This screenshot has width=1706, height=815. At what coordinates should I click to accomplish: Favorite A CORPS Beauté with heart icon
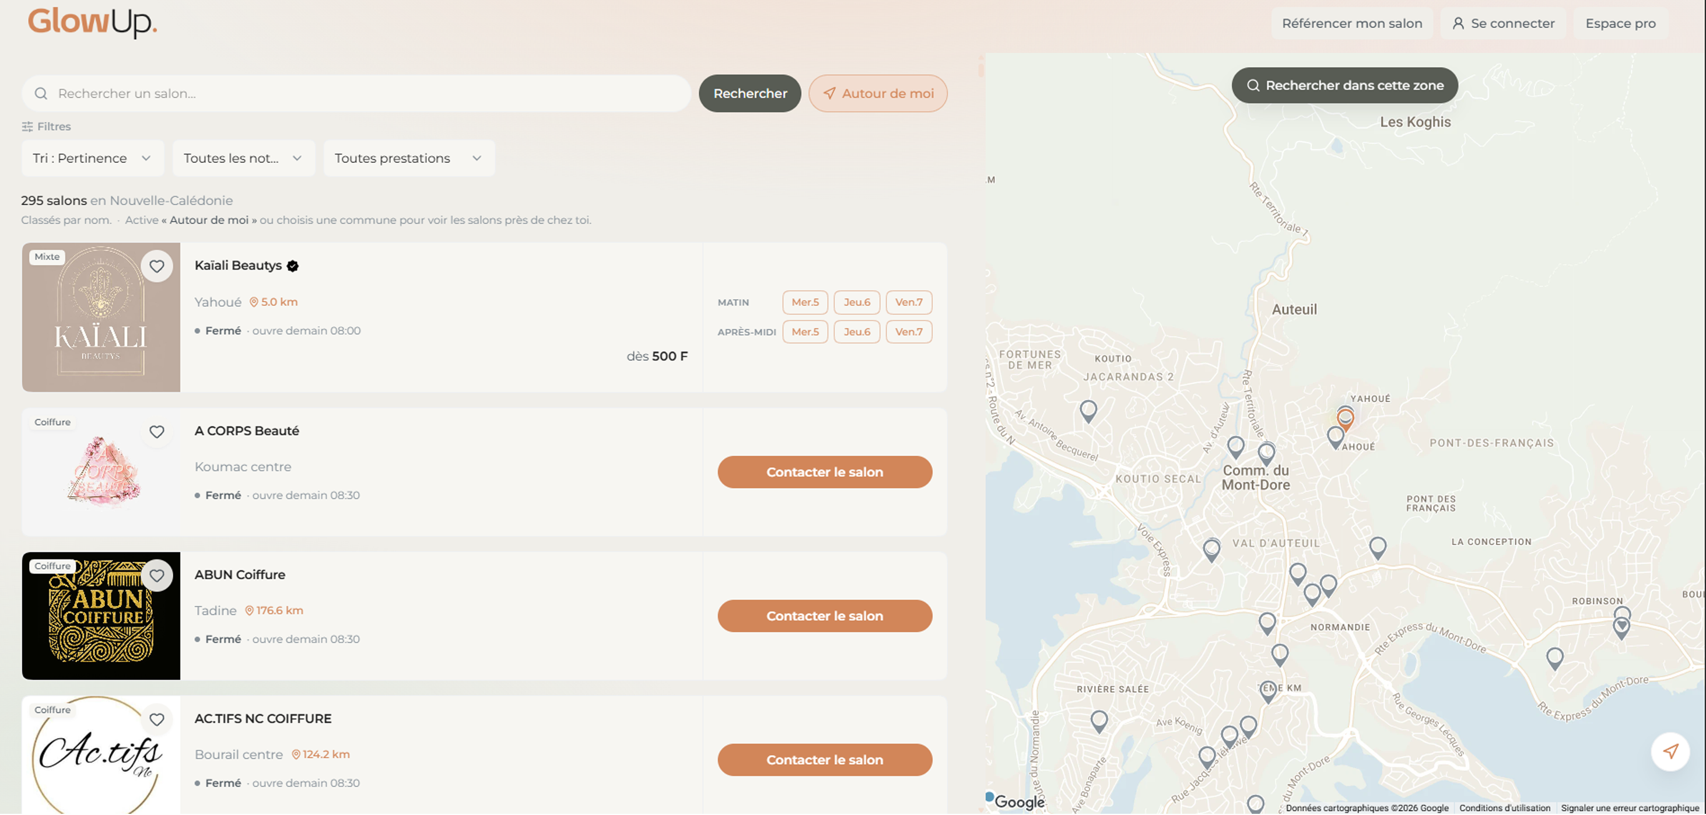tap(156, 432)
